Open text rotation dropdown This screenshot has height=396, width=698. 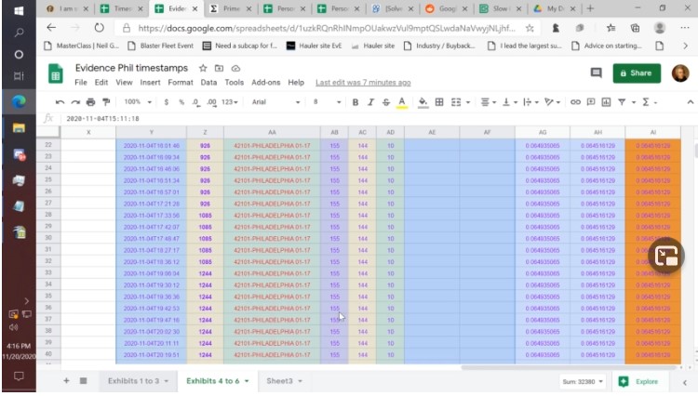pos(553,102)
